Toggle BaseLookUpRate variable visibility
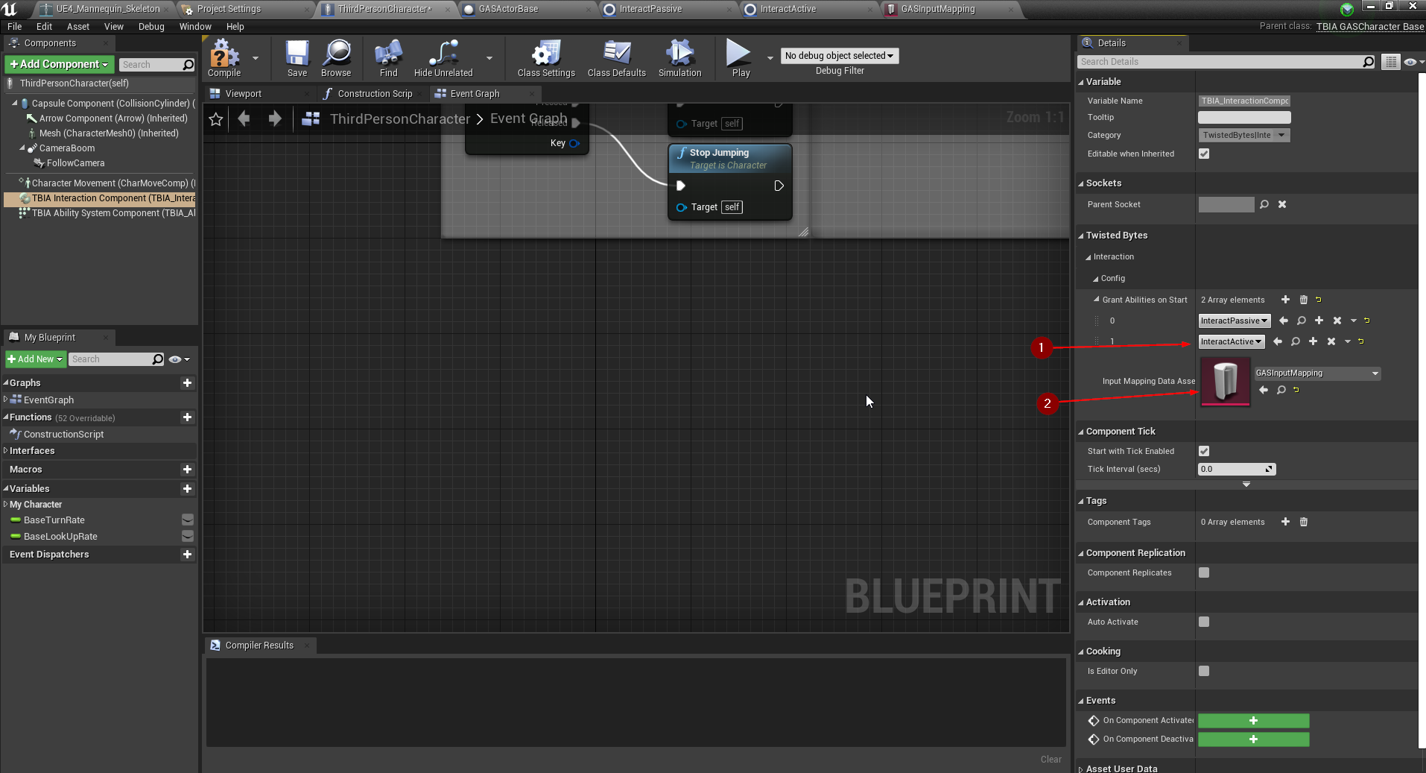 pyautogui.click(x=188, y=536)
